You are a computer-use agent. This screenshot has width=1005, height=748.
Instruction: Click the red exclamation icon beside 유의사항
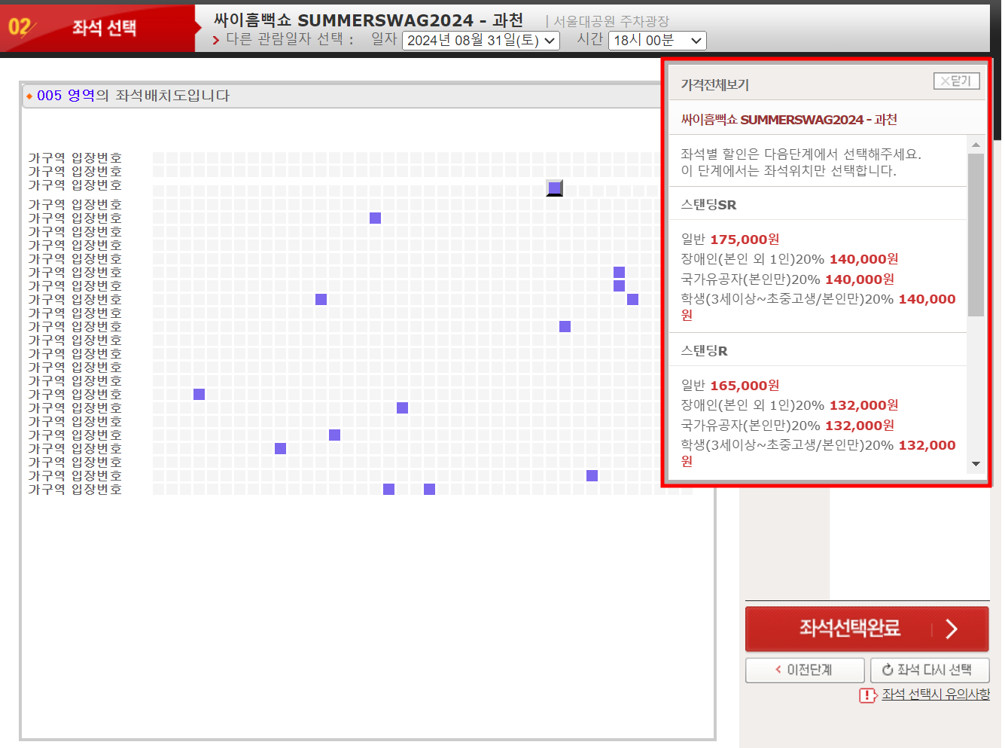point(868,695)
